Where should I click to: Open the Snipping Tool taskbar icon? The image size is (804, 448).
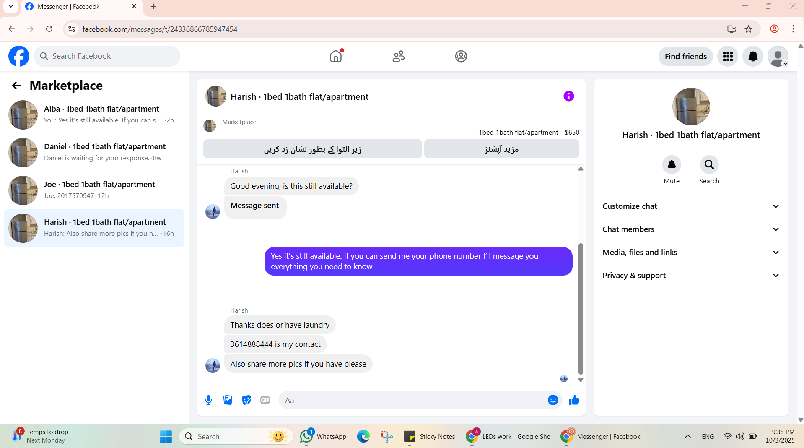tap(386, 437)
